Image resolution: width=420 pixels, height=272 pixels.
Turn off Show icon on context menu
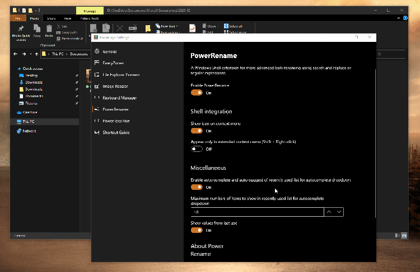[x=197, y=131]
